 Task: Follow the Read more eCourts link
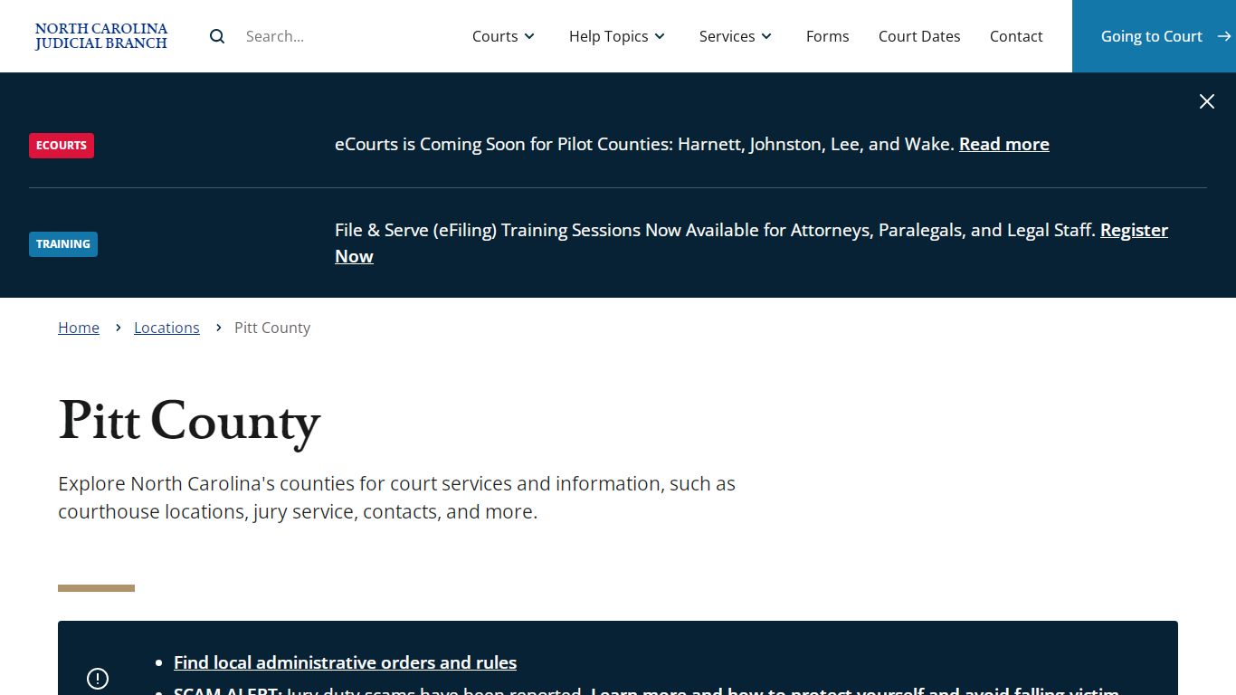(x=1004, y=144)
